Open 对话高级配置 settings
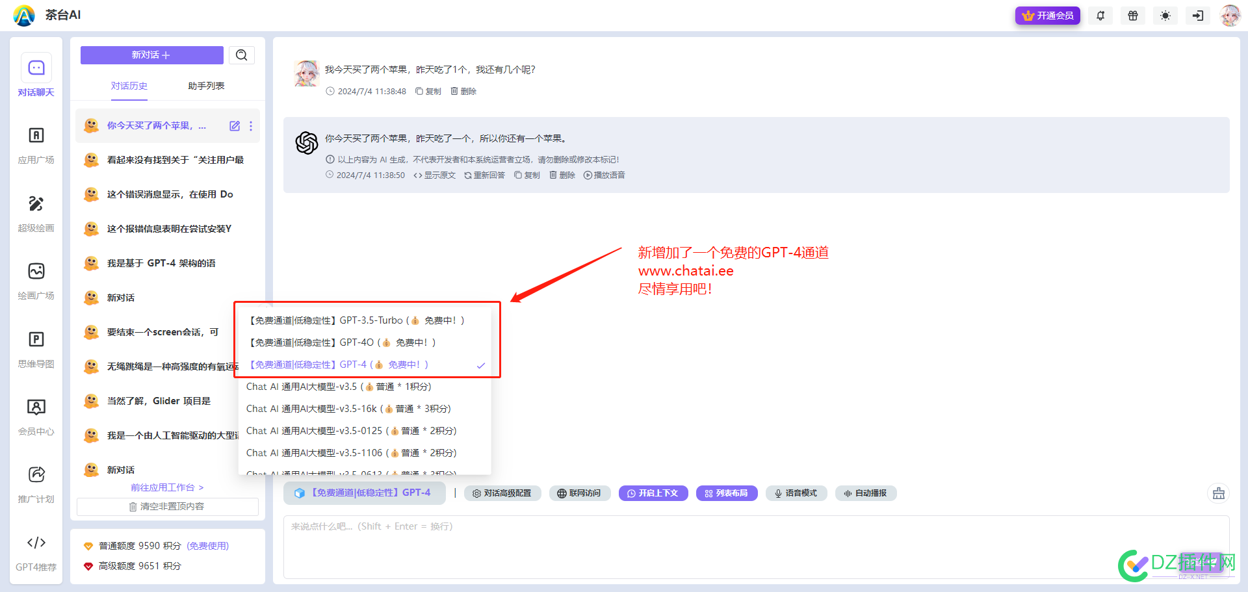1248x592 pixels. pyautogui.click(x=502, y=493)
